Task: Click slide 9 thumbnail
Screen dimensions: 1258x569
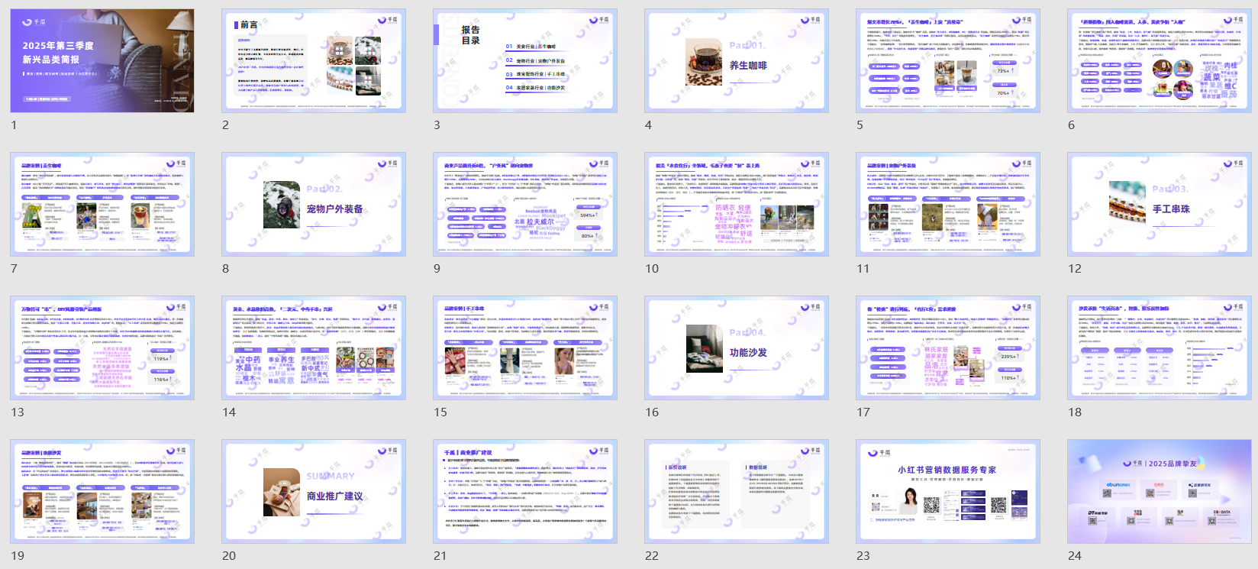Action: coord(525,205)
